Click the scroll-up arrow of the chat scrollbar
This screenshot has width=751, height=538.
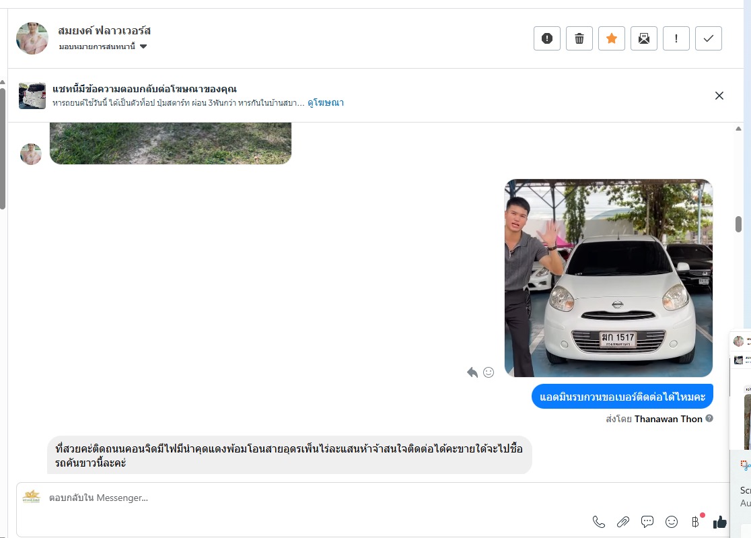pyautogui.click(x=738, y=129)
